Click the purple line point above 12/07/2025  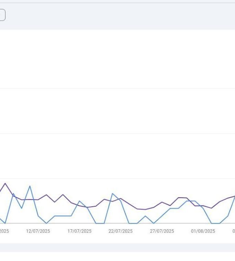point(38,200)
